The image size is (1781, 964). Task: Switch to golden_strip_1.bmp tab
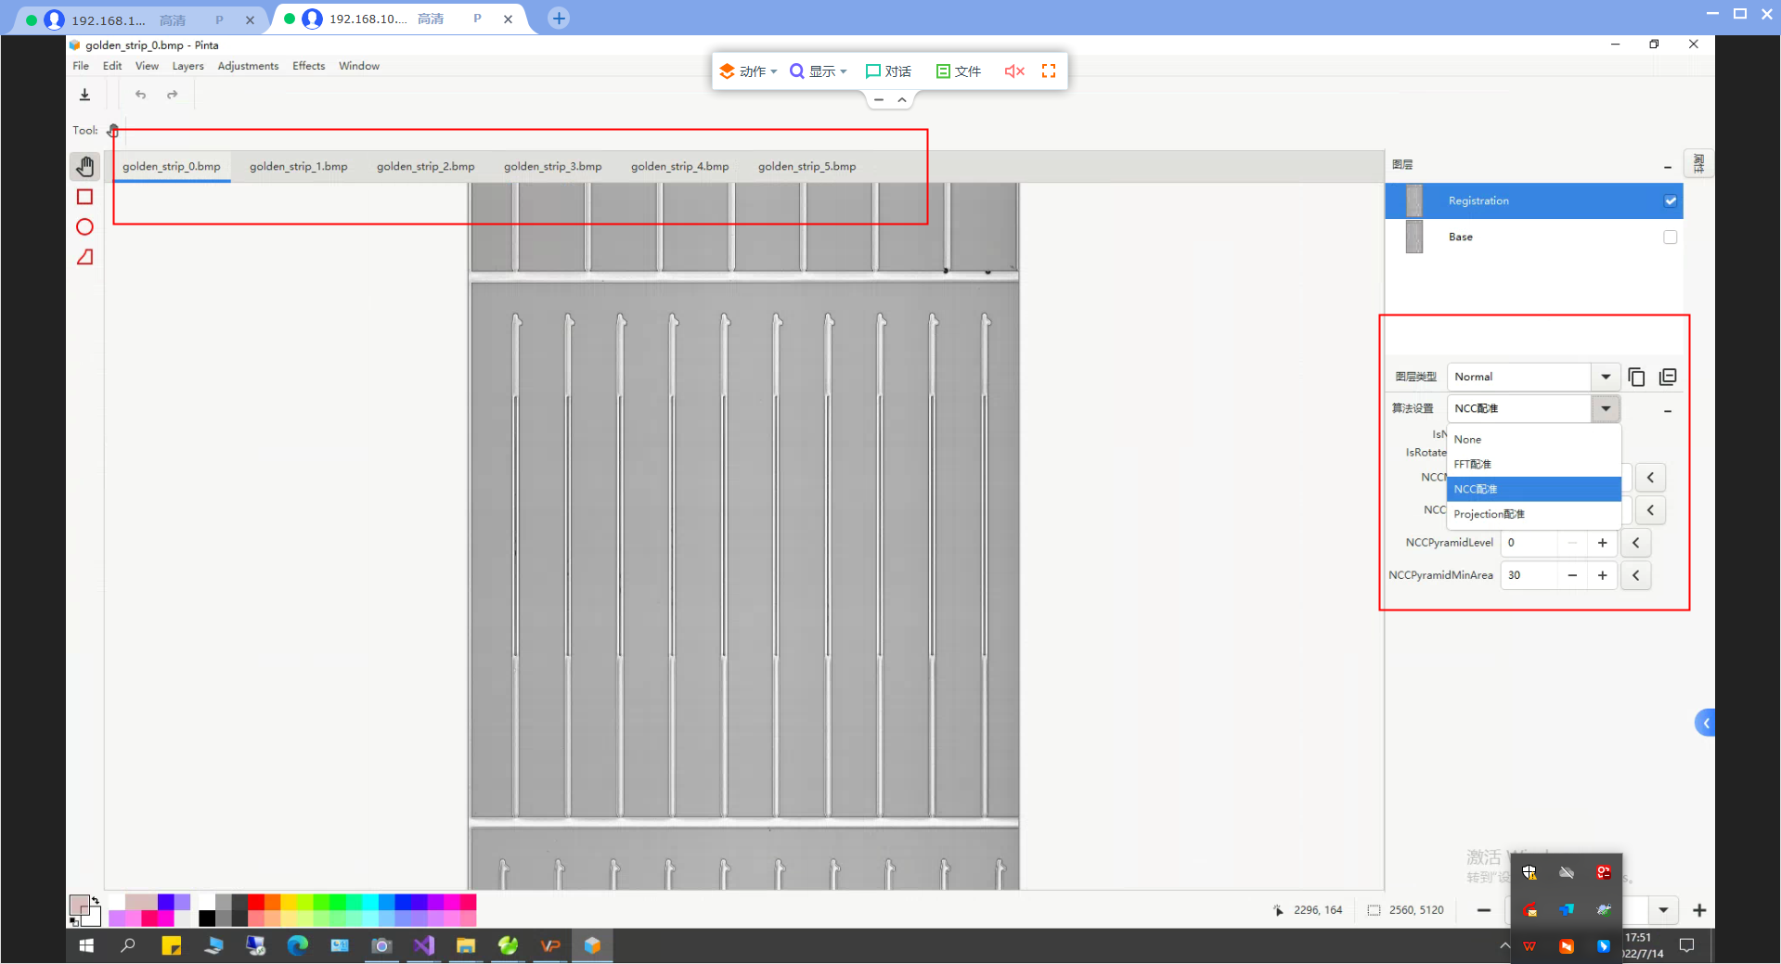point(299,167)
